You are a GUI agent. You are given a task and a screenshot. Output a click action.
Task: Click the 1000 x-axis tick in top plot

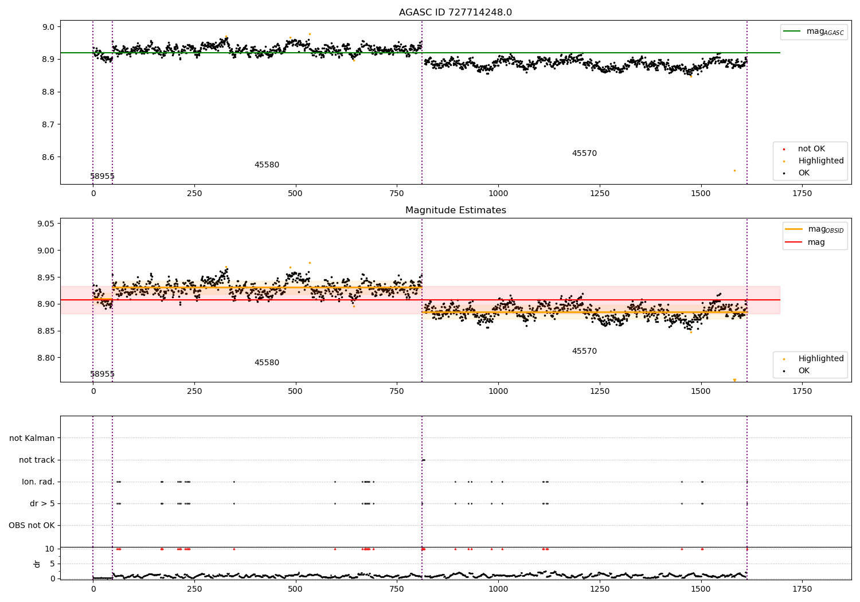tap(498, 194)
